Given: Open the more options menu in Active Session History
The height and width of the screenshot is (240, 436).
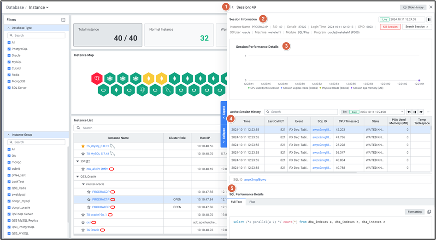Looking at the screenshot, I should [x=429, y=112].
